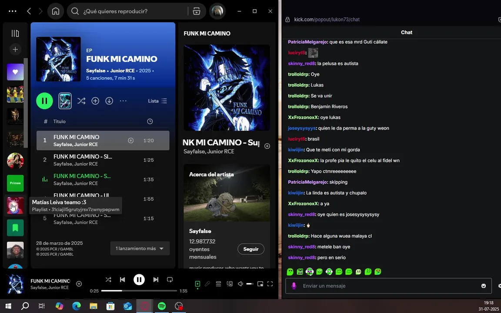Click username 'skinny_red8' on 'pero en serio'
The width and height of the screenshot is (501, 313).
click(302, 258)
